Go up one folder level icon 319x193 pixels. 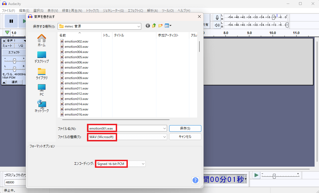[154, 26]
